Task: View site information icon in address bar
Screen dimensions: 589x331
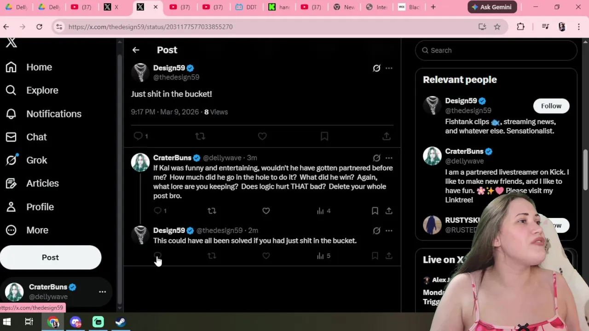Action: click(x=59, y=27)
